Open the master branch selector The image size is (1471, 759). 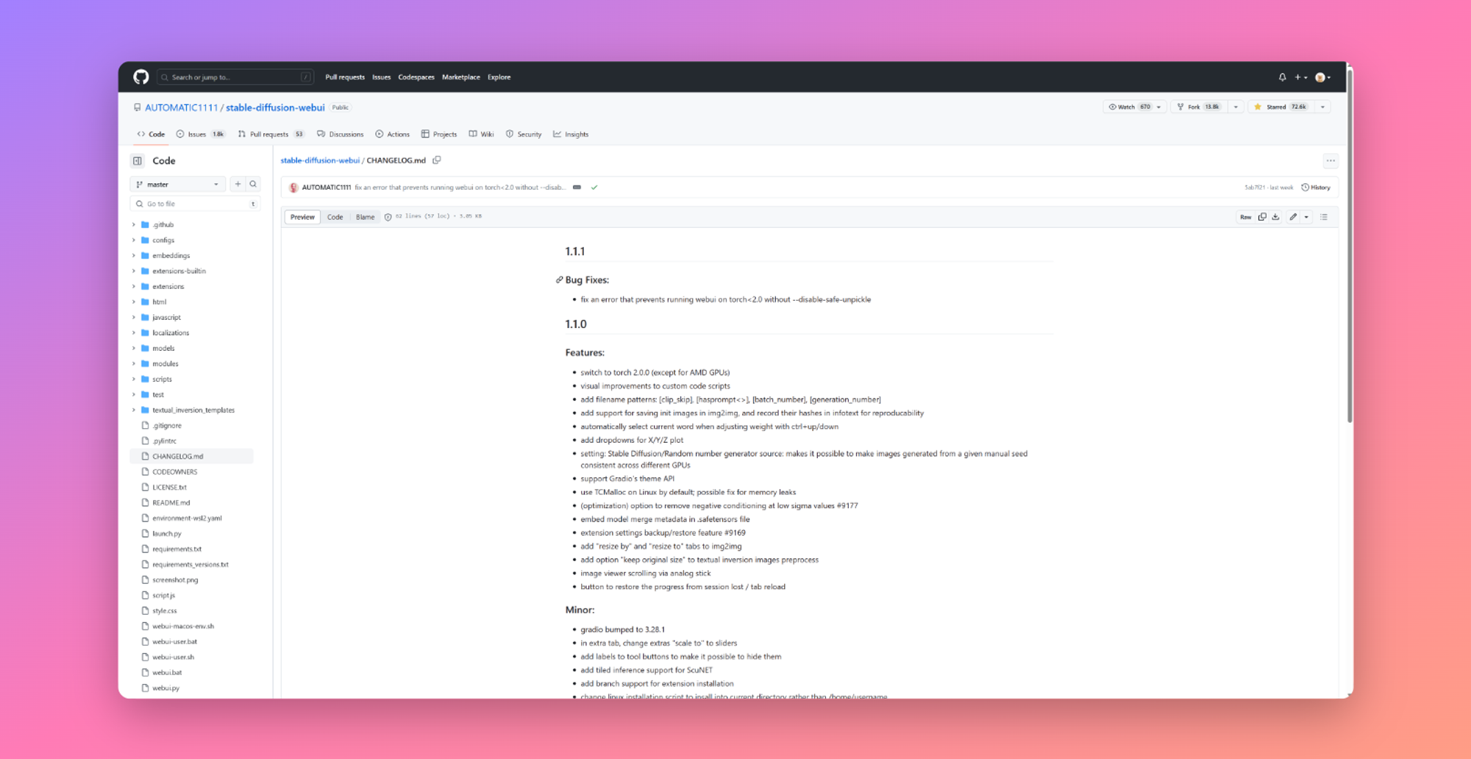tap(178, 185)
